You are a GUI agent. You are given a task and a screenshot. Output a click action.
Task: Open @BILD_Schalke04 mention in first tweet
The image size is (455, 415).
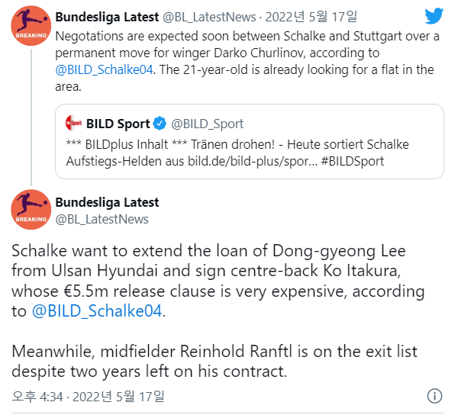click(x=104, y=70)
